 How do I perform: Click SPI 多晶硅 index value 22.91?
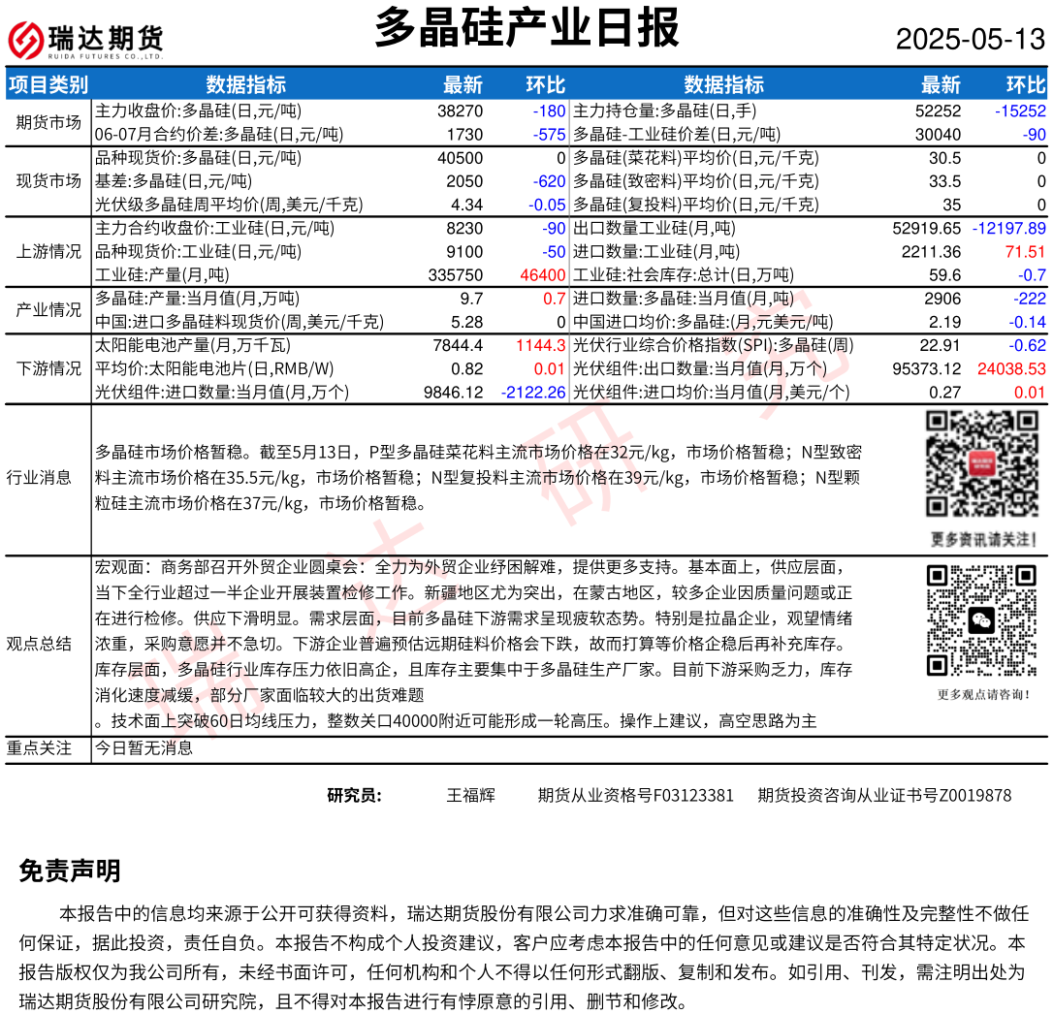(x=941, y=346)
